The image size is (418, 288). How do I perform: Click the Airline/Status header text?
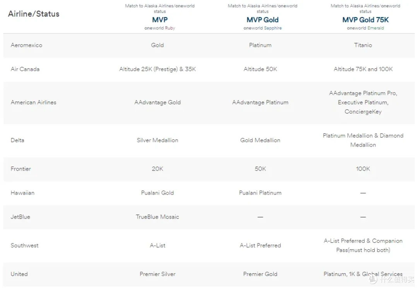[34, 14]
